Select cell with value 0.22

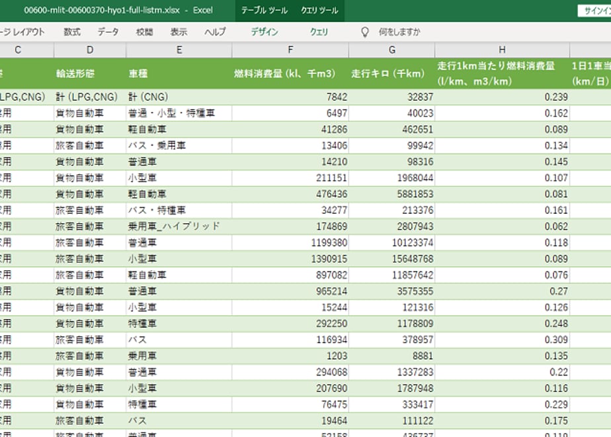click(x=503, y=372)
